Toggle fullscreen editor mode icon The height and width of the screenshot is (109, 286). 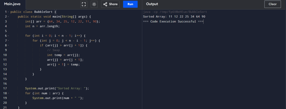point(84,4)
